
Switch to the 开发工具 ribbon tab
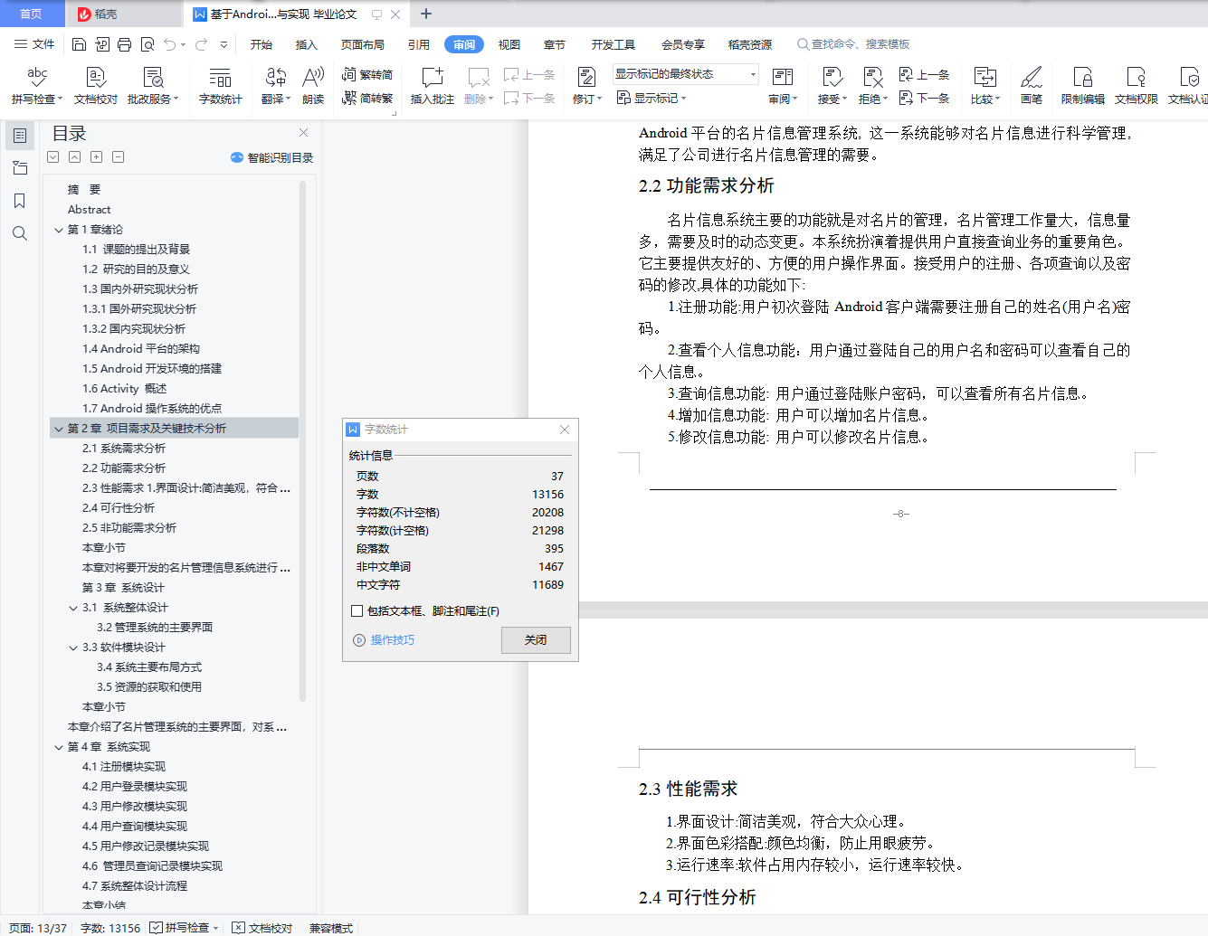[614, 44]
